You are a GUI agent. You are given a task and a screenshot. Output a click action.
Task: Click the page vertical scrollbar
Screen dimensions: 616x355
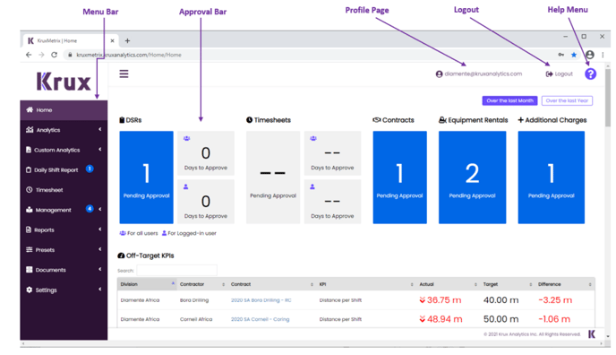[x=608, y=99]
